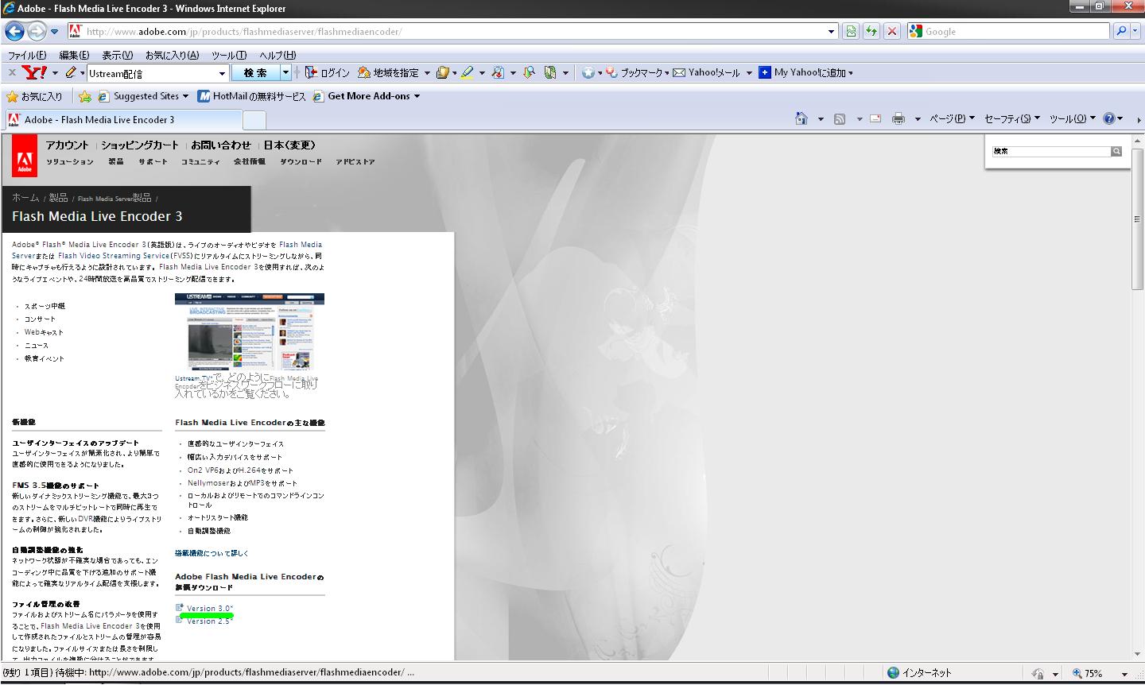Click the scroll down arrow of page scrollbar
Viewport: 1145px width, 685px height.
(1137, 654)
